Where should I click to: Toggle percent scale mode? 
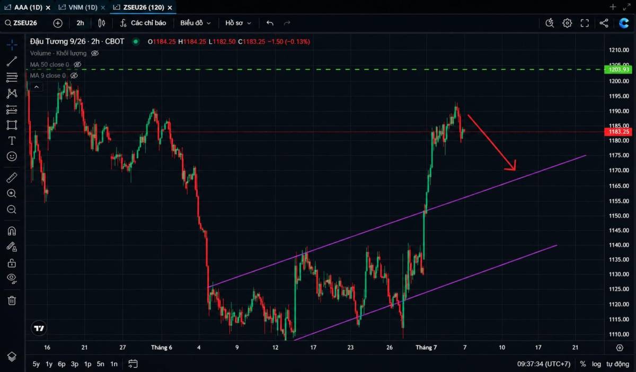pyautogui.click(x=583, y=364)
